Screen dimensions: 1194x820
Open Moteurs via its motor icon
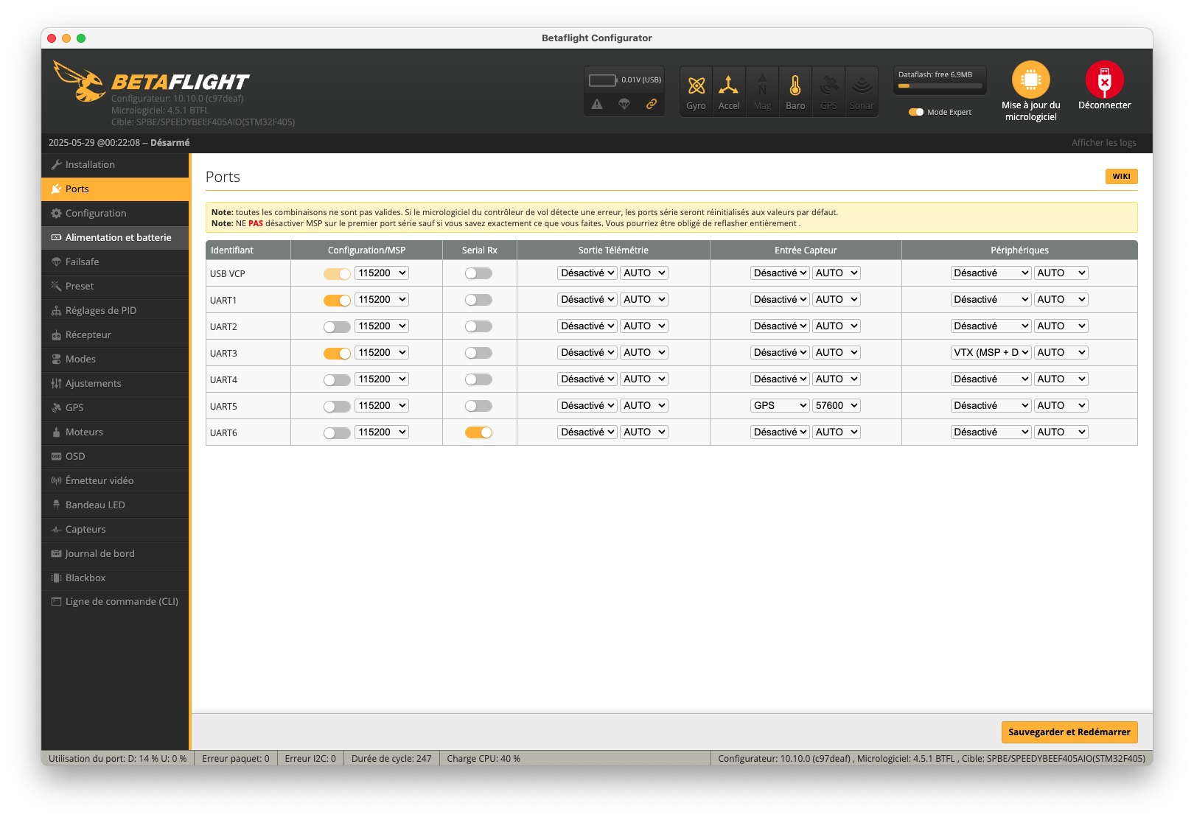pos(56,432)
